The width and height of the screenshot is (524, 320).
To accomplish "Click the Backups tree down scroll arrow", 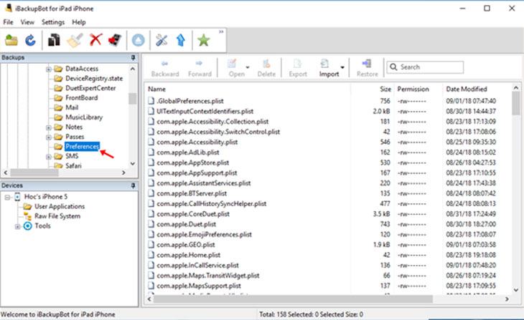I will (133, 164).
